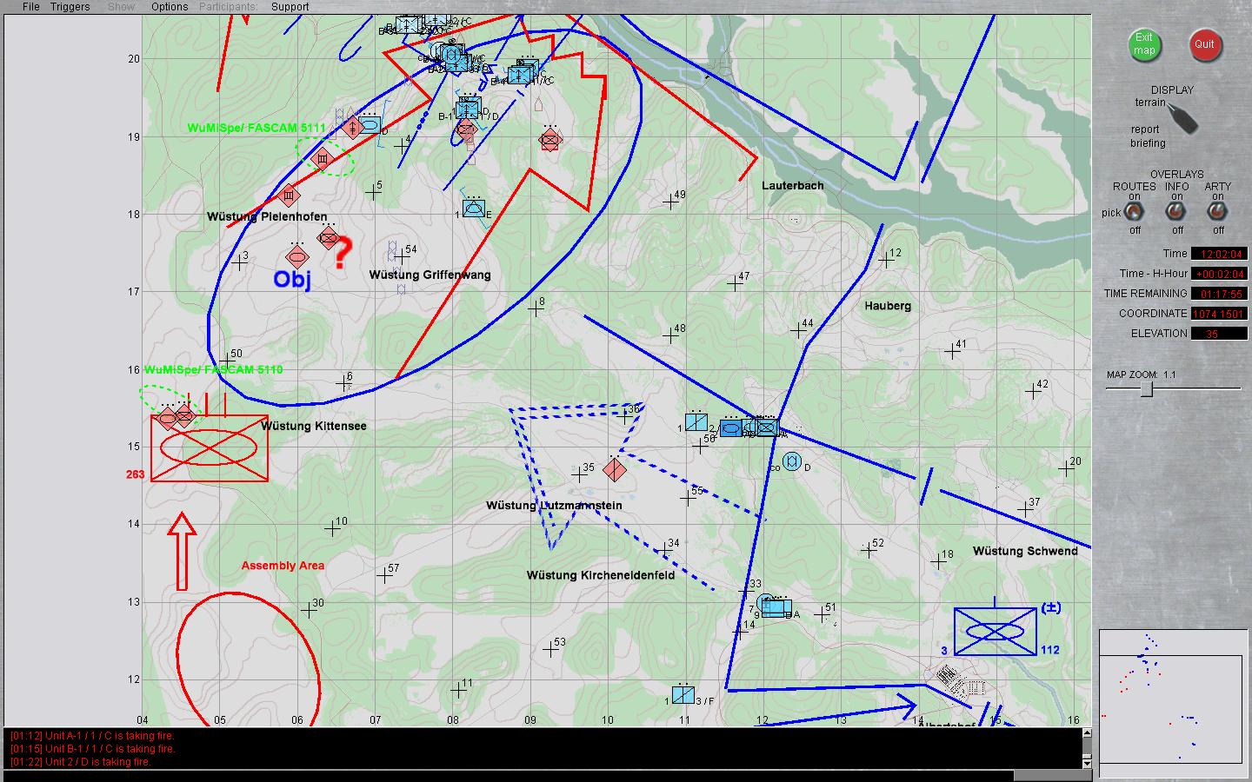Click the red enemy unit near Wüstung Lutzmannstein
The image size is (1252, 782).
pos(615,469)
